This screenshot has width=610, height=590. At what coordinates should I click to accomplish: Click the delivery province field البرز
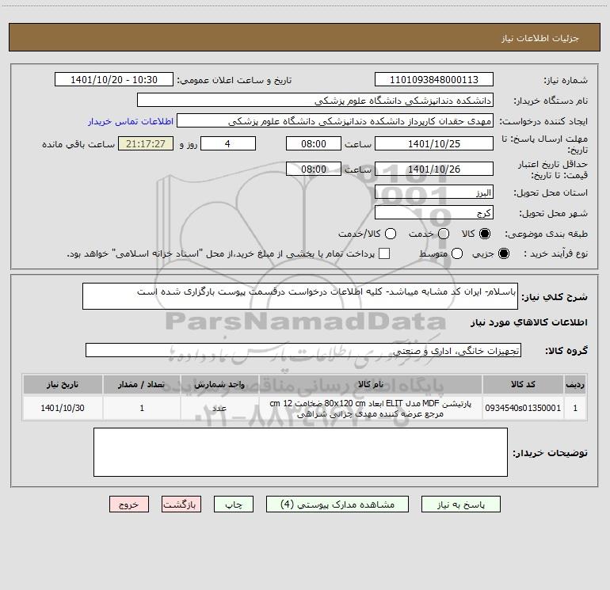434,192
